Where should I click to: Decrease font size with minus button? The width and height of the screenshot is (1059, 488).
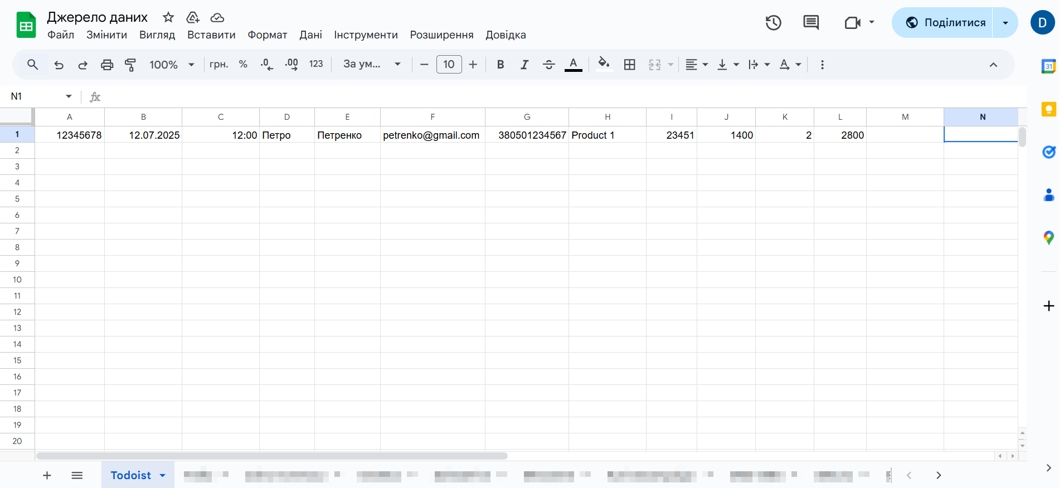tap(424, 65)
